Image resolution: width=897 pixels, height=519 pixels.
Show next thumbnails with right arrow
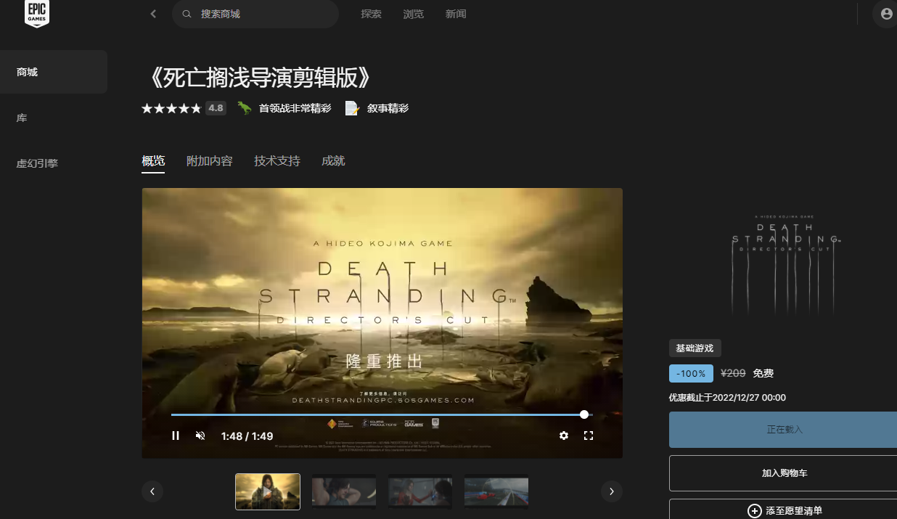(612, 491)
